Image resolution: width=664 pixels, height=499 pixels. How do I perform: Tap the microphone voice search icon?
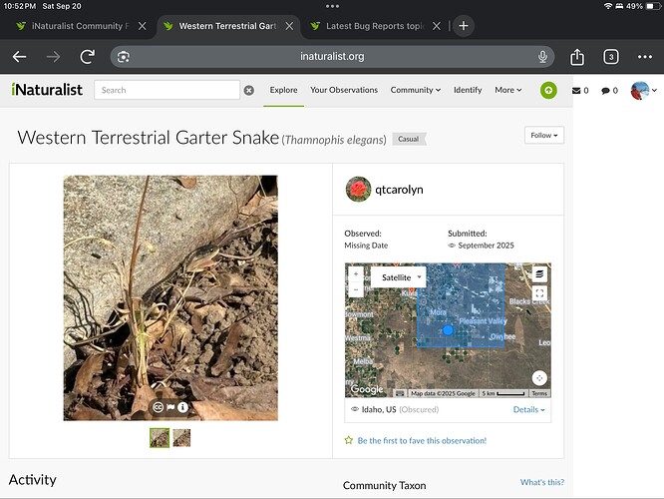[x=542, y=56]
